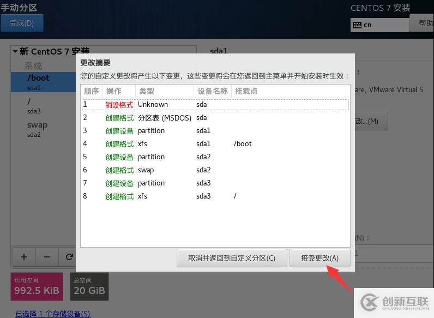This screenshot has height=318, width=434.
Task: Sort by the 操作 column header
Action: (119, 91)
